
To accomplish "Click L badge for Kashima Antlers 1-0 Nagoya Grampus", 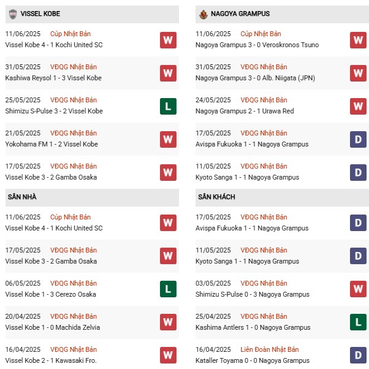I will coord(358,322).
